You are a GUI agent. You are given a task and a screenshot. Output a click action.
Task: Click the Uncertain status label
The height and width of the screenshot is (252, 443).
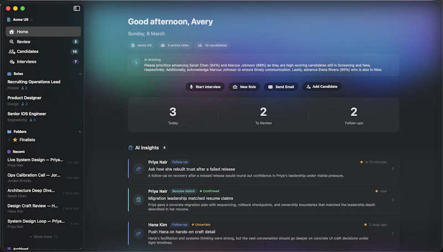pyautogui.click(x=201, y=225)
